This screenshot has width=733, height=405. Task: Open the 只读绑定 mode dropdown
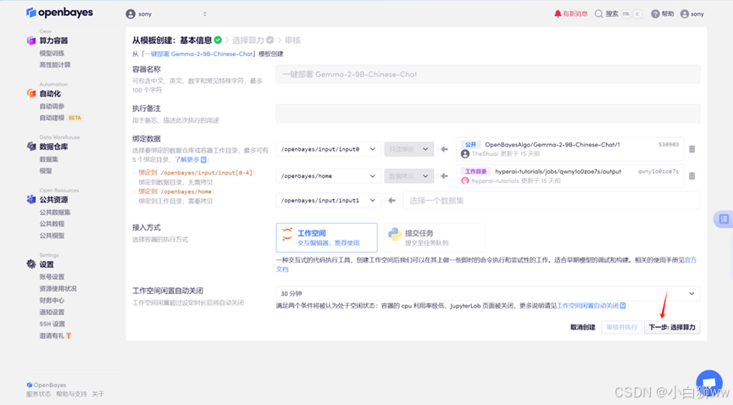(x=409, y=149)
